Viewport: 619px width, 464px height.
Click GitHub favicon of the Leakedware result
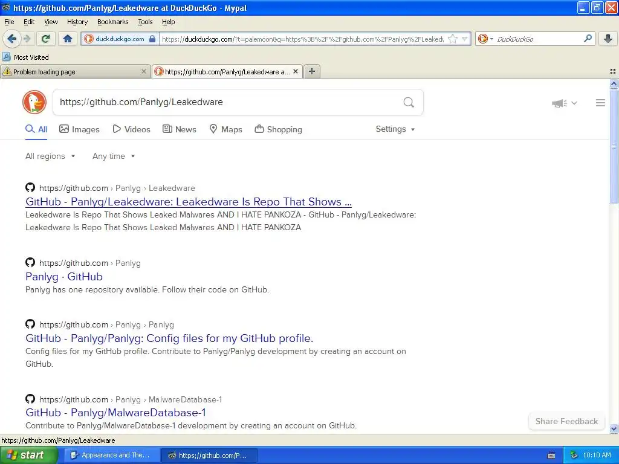[30, 187]
